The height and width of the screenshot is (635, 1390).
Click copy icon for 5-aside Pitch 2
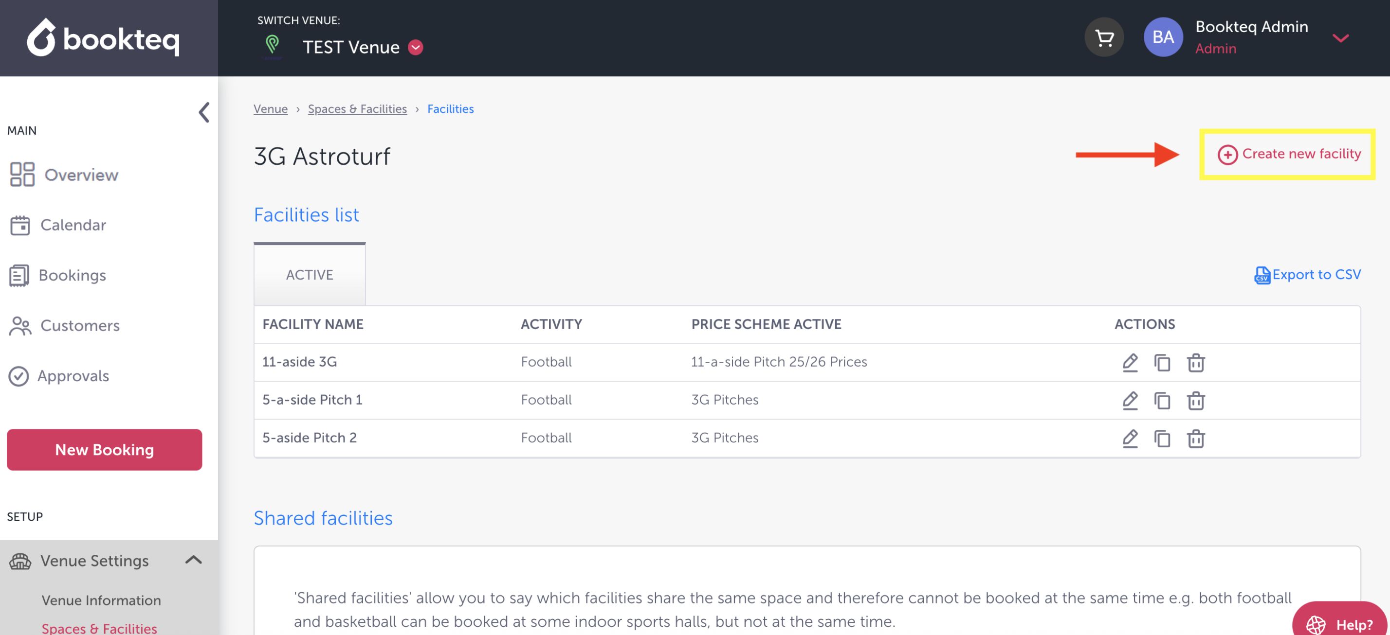[x=1162, y=438]
